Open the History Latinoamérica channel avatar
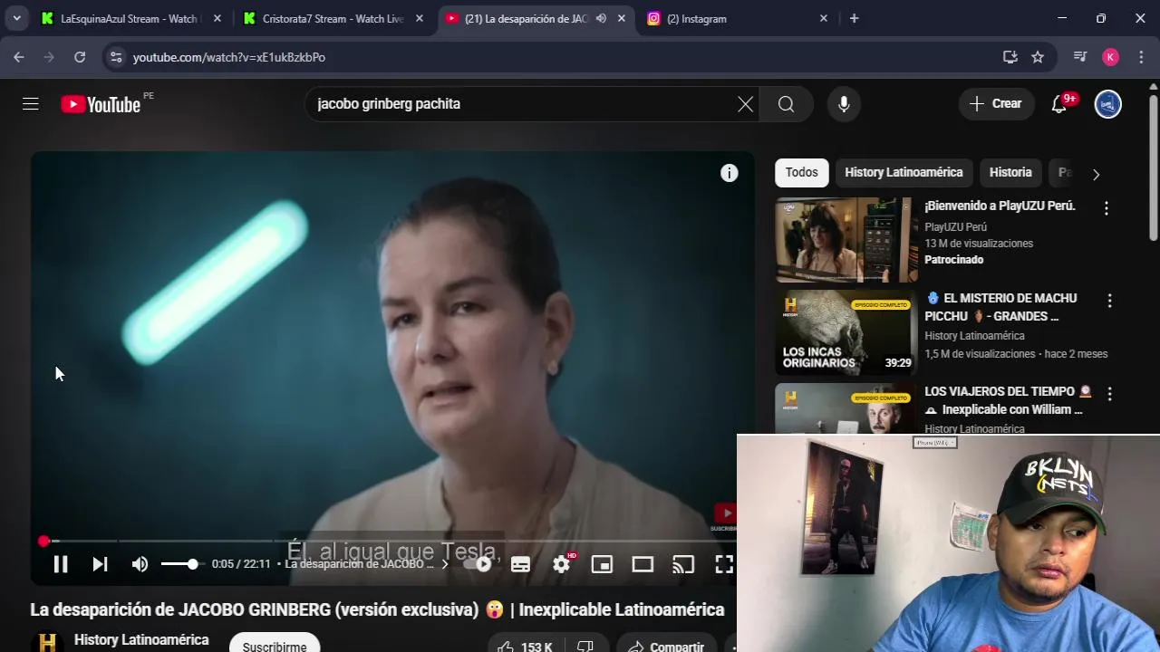This screenshot has height=652, width=1160. (47, 642)
